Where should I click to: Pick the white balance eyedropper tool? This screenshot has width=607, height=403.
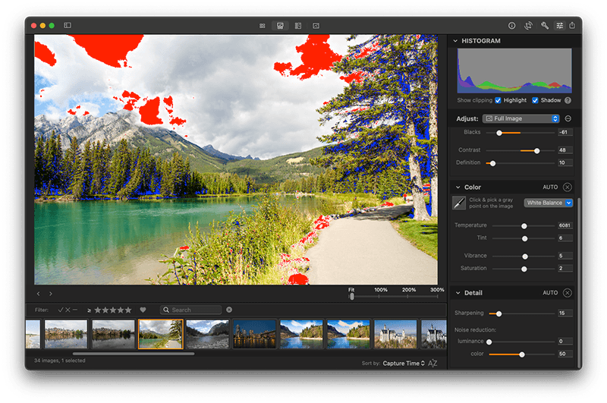(459, 203)
